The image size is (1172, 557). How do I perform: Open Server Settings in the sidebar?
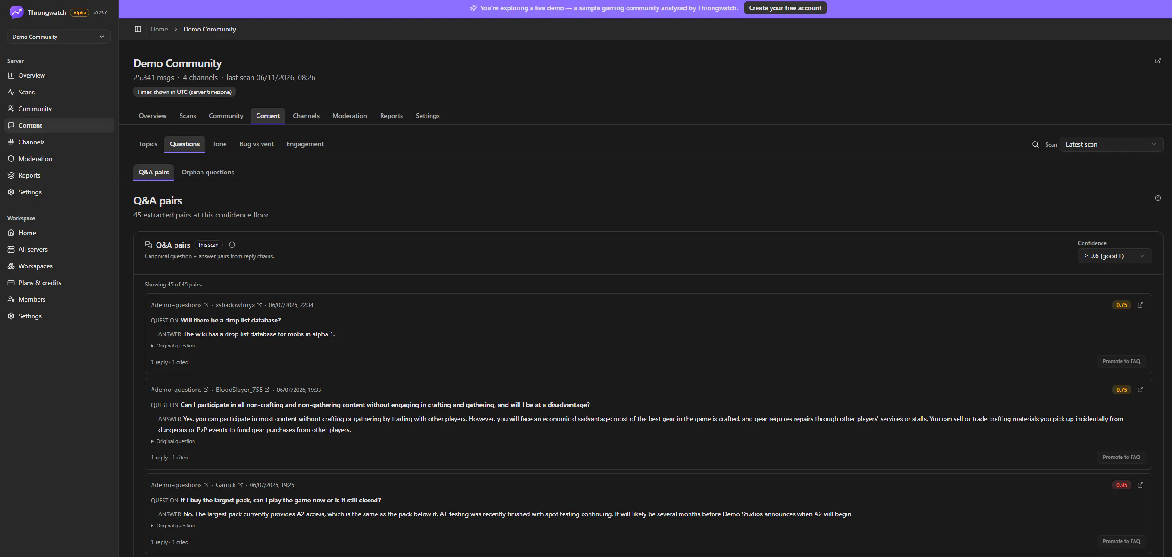pyautogui.click(x=59, y=192)
